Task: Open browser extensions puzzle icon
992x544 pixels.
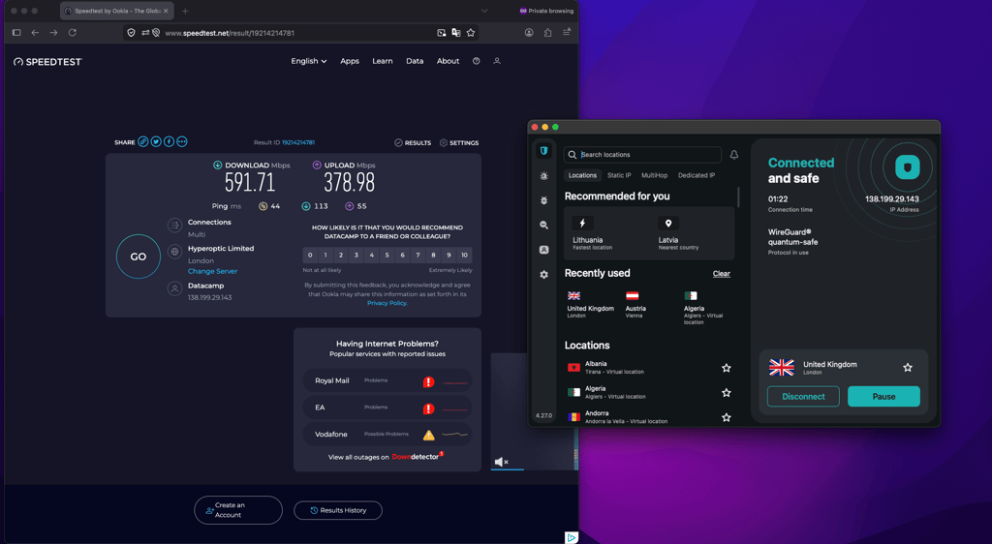Action: [548, 33]
